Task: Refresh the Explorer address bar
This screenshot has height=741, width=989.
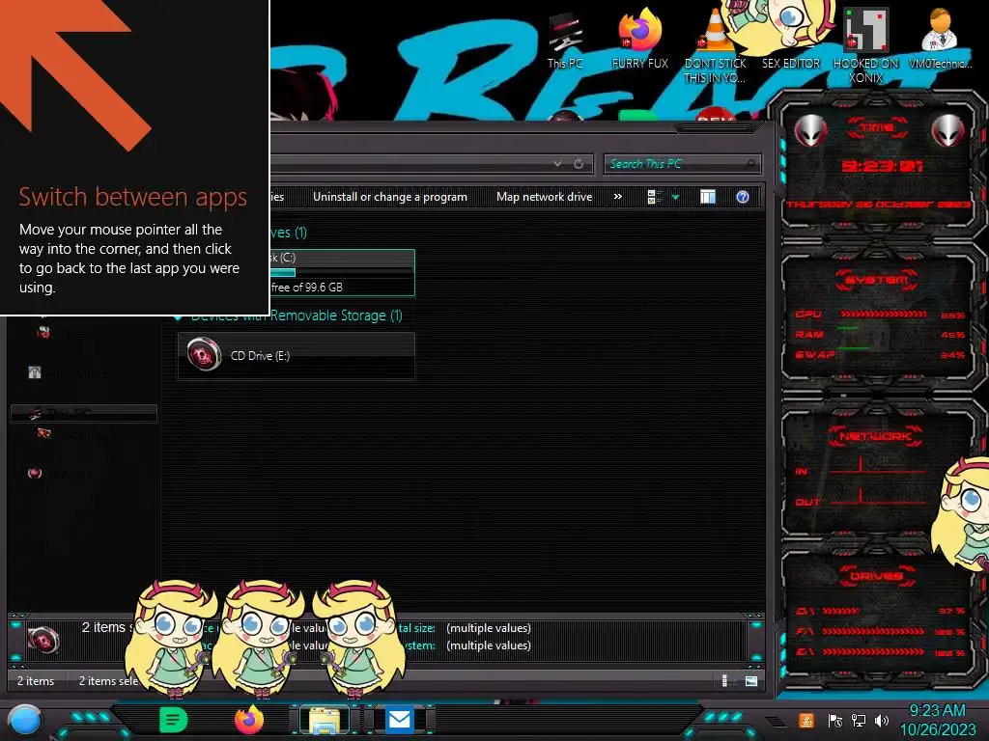Action: (579, 164)
